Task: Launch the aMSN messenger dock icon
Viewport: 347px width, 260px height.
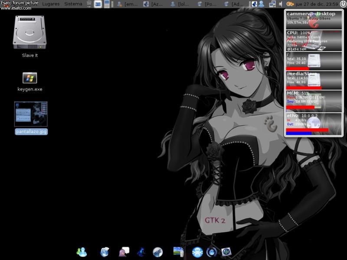Action: (82, 252)
